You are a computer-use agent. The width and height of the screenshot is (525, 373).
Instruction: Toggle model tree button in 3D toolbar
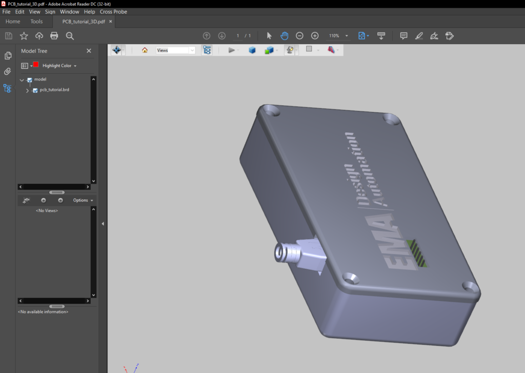pyautogui.click(x=207, y=50)
